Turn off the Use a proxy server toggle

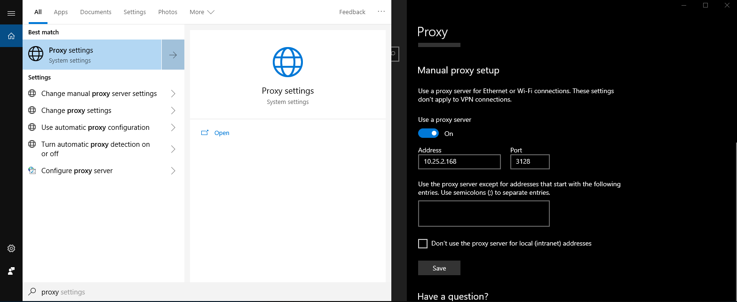(428, 134)
